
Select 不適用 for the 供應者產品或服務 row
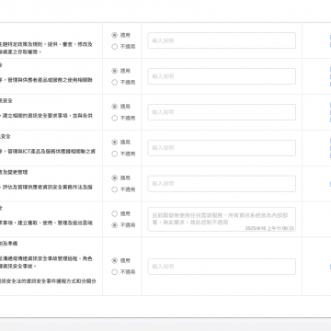click(x=115, y=83)
